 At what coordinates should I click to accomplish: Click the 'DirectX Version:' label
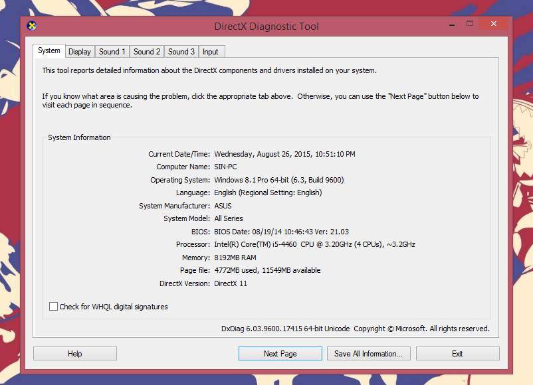coord(185,283)
